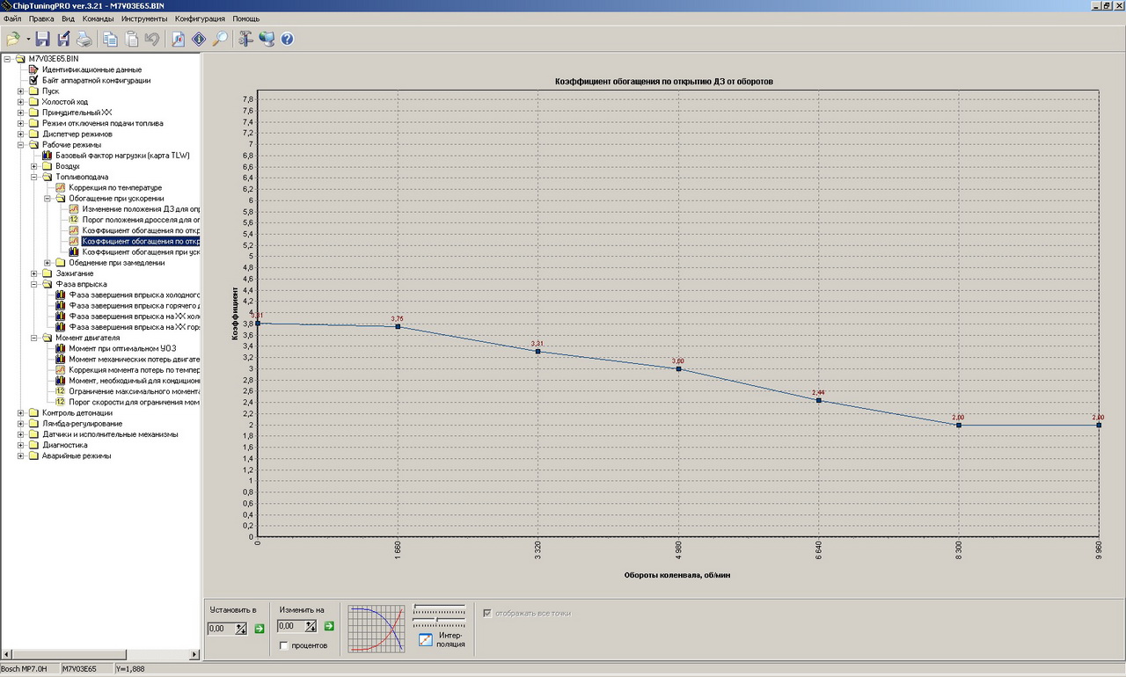1126x677 pixels.
Task: Click the upper slider track above interpolation
Action: click(x=439, y=608)
